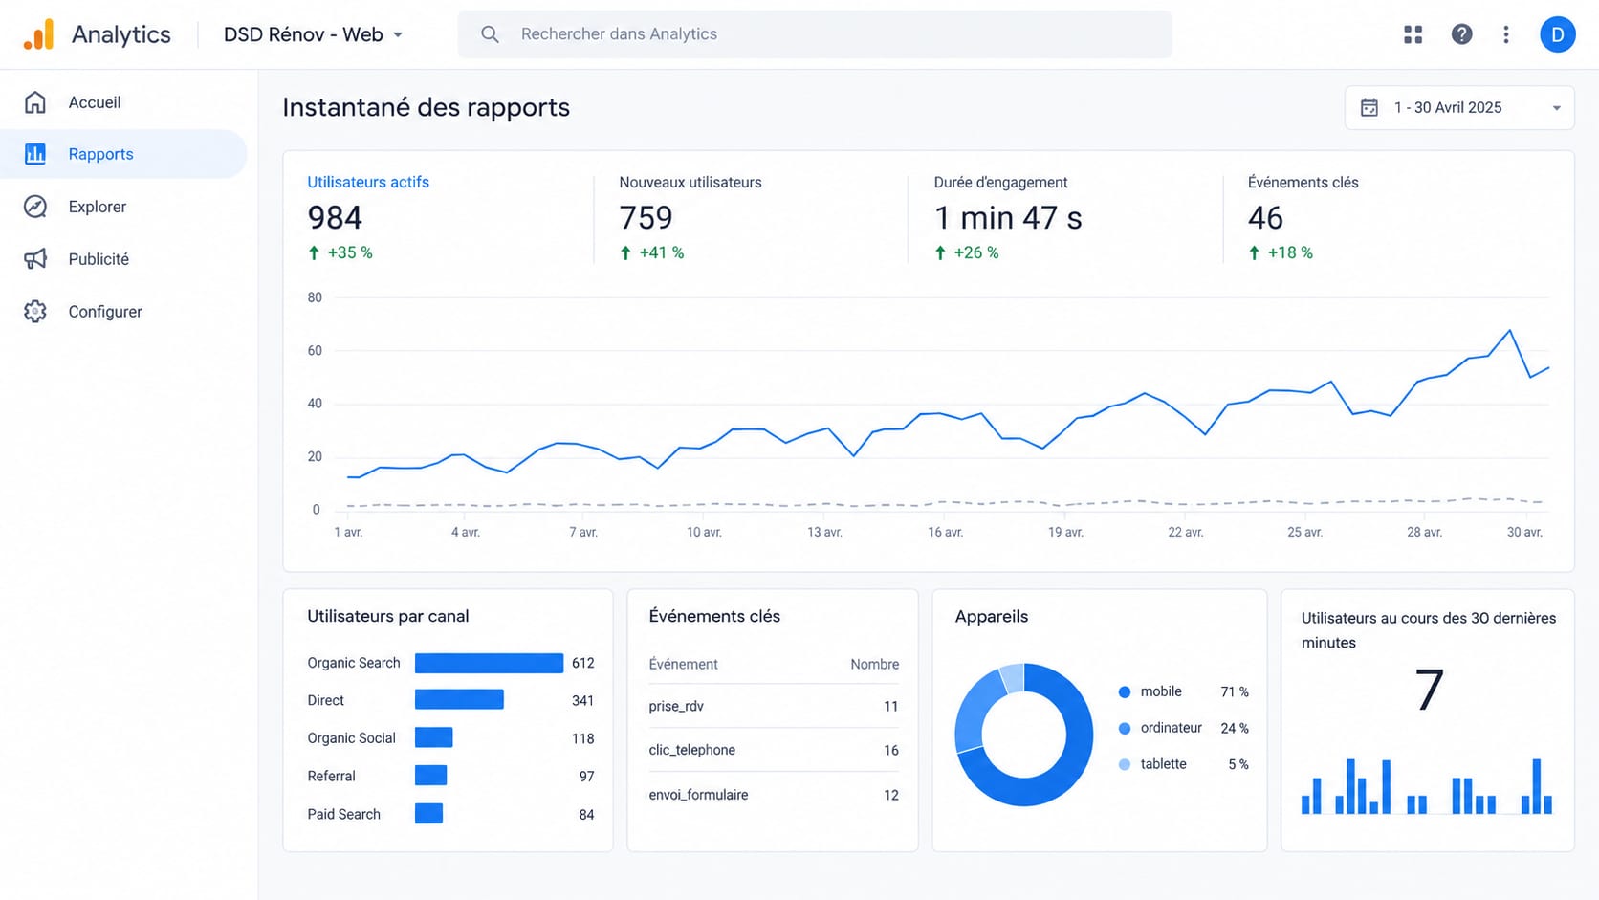Expand the date range dropdown arrow
The height and width of the screenshot is (900, 1599).
click(1556, 108)
